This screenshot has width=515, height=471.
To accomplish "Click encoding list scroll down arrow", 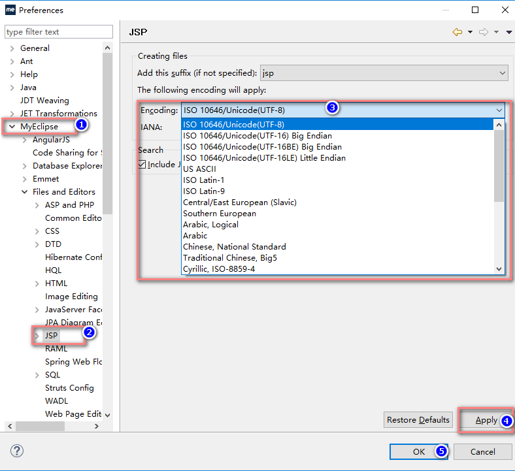I will pos(499,269).
